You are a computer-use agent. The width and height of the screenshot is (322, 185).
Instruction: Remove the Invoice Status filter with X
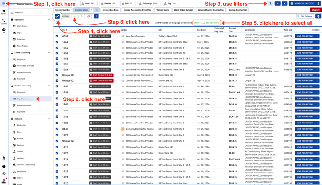click(x=96, y=10)
